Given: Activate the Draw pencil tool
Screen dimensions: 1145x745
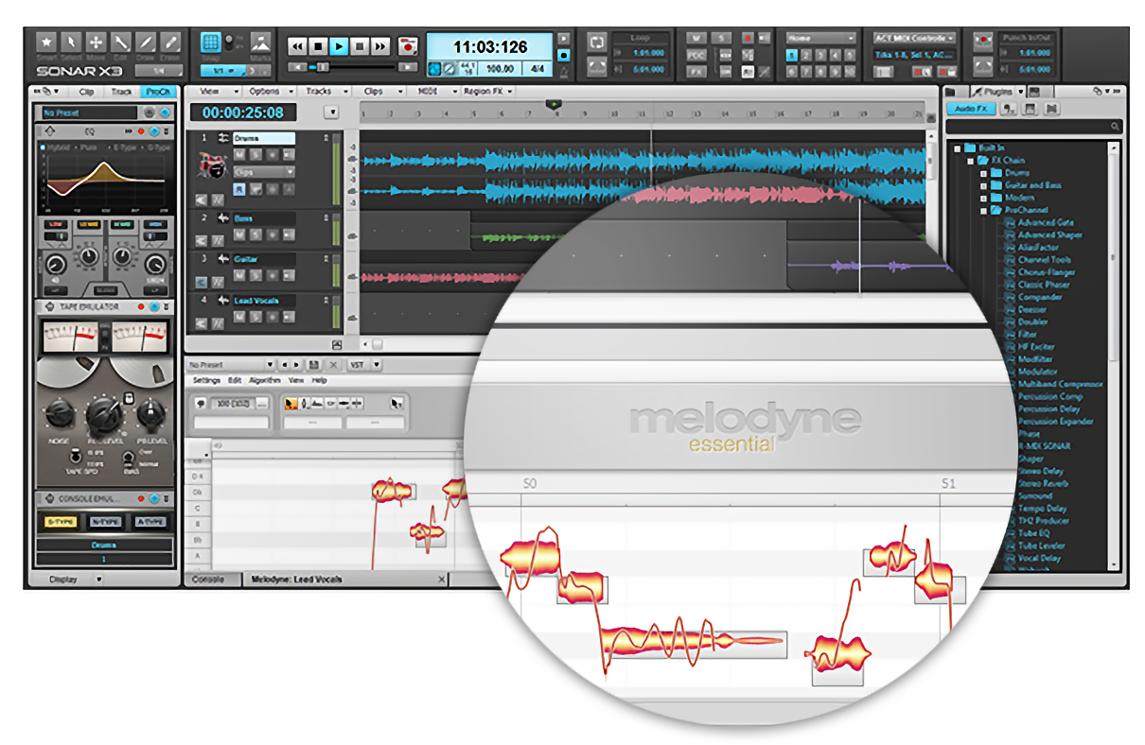Looking at the screenshot, I should [x=146, y=43].
